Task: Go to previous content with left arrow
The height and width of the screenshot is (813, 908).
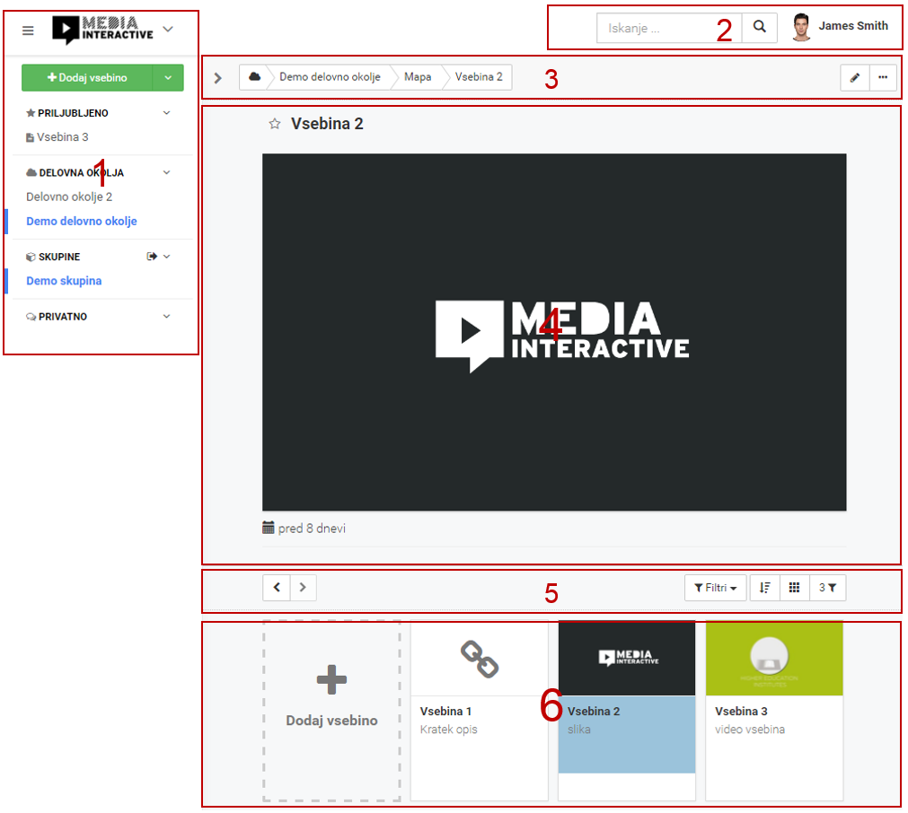Action: point(277,588)
